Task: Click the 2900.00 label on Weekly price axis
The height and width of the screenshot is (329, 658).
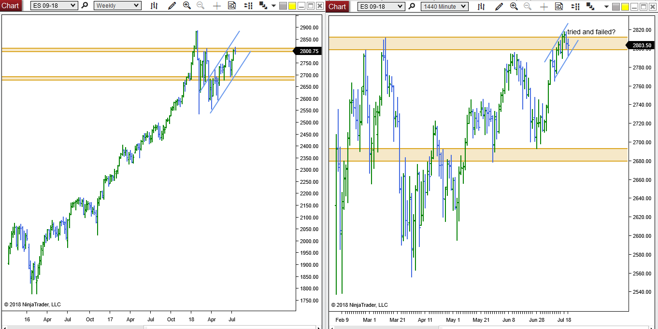Action: [x=309, y=28]
